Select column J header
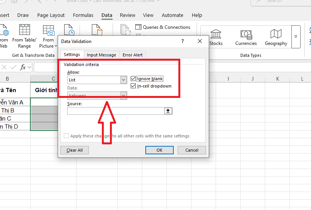Viewport: 311px width, 210px height. pos(253,79)
